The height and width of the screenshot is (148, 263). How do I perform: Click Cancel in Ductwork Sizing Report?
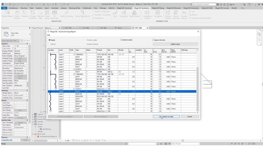(x=189, y=116)
